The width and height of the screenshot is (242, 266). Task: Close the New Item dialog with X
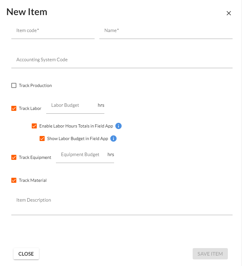229,13
